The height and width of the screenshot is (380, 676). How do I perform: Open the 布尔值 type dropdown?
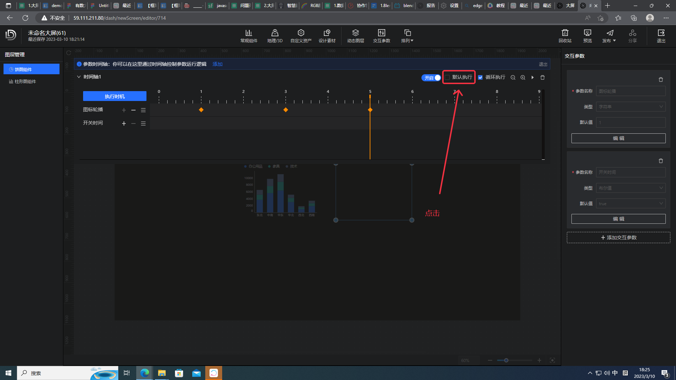(631, 188)
